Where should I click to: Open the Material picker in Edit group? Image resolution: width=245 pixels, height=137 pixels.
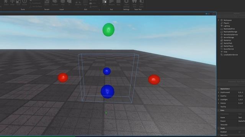coord(78,3)
